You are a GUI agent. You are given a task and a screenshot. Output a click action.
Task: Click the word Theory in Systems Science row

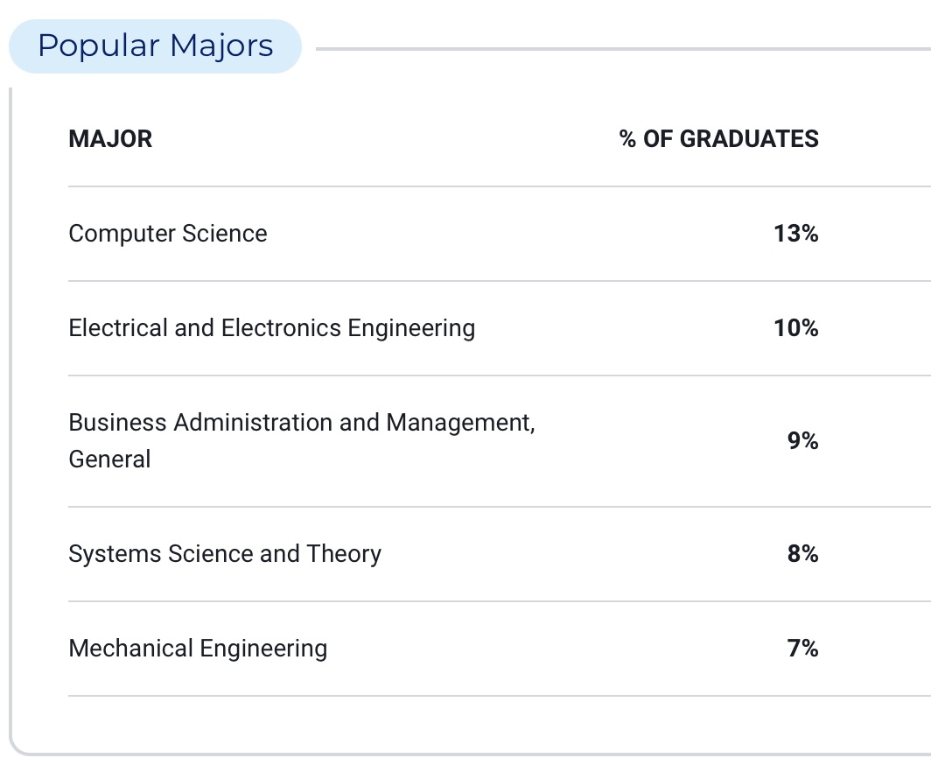coord(344,554)
